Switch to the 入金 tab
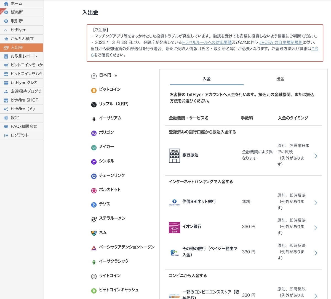This screenshot has height=299, width=331. click(207, 79)
